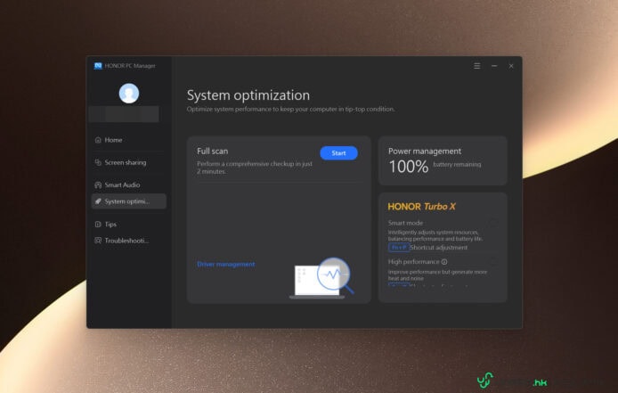This screenshot has height=393, width=618.
Task: Click the user profile avatar
Action: (x=129, y=94)
